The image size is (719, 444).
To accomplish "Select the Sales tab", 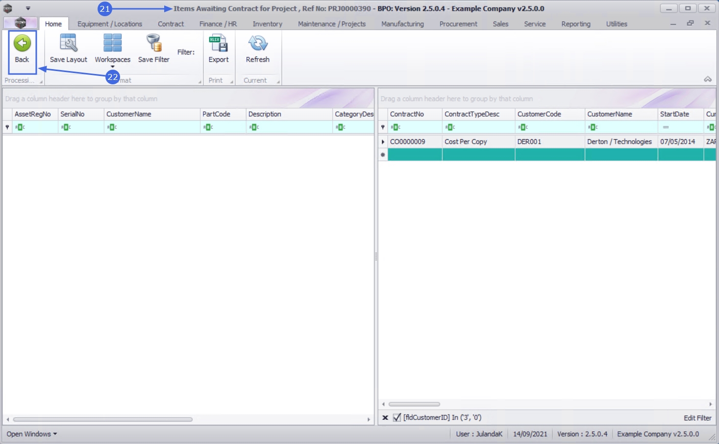I will click(x=500, y=24).
